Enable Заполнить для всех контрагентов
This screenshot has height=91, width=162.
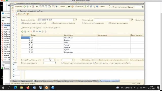[x=52, y=23]
